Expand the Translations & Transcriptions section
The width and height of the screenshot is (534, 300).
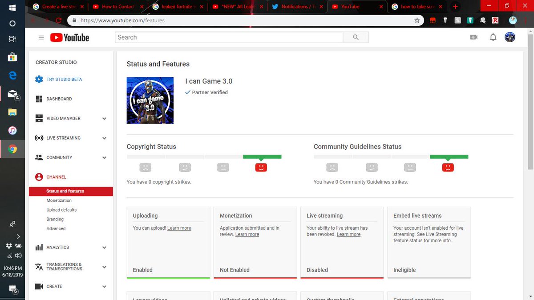click(x=104, y=267)
